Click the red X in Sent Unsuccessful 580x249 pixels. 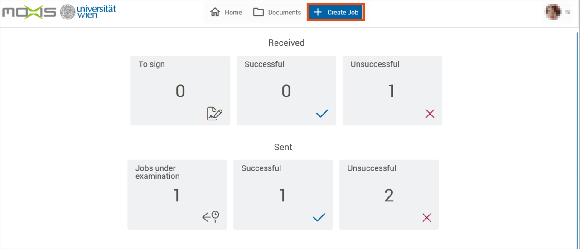pos(426,218)
